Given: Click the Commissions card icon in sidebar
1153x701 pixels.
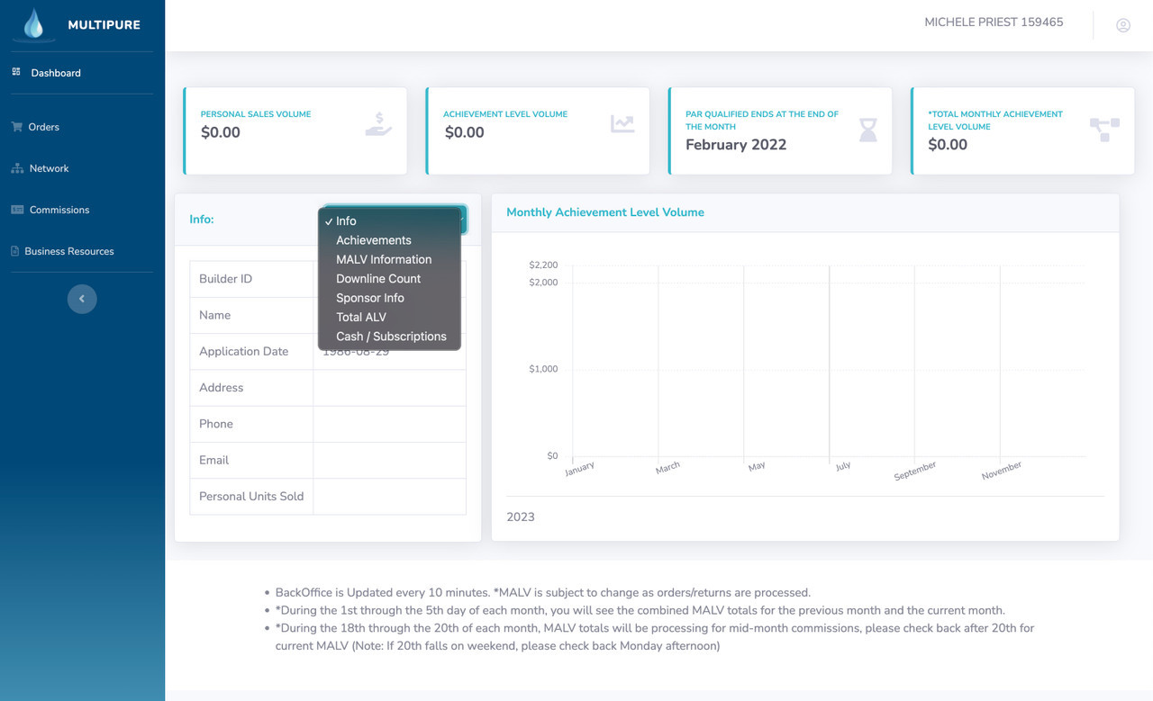Looking at the screenshot, I should coord(17,210).
